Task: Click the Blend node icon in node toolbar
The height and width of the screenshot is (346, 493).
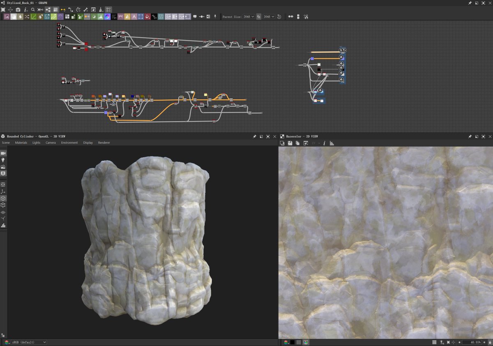Action: pyautogui.click(x=14, y=17)
